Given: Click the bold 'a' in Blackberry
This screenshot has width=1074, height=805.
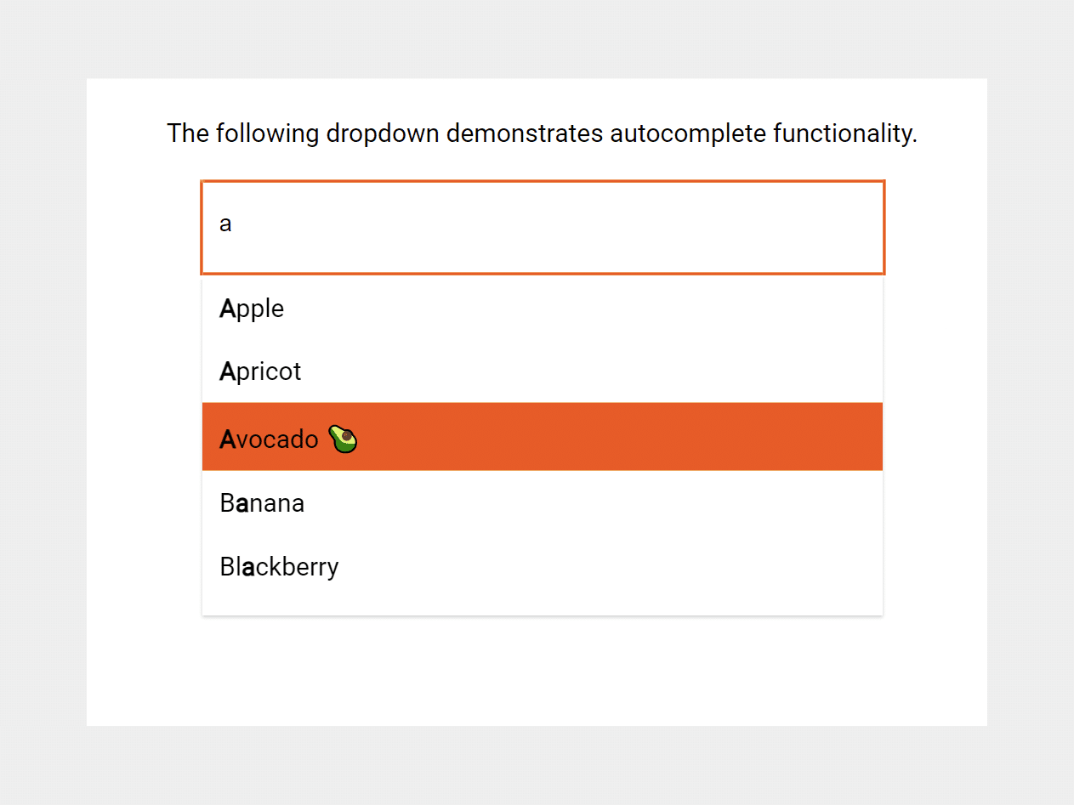Looking at the screenshot, I should [247, 566].
